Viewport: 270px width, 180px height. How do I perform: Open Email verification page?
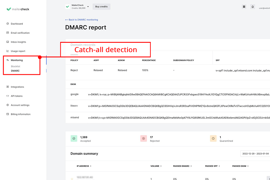tap(20, 33)
